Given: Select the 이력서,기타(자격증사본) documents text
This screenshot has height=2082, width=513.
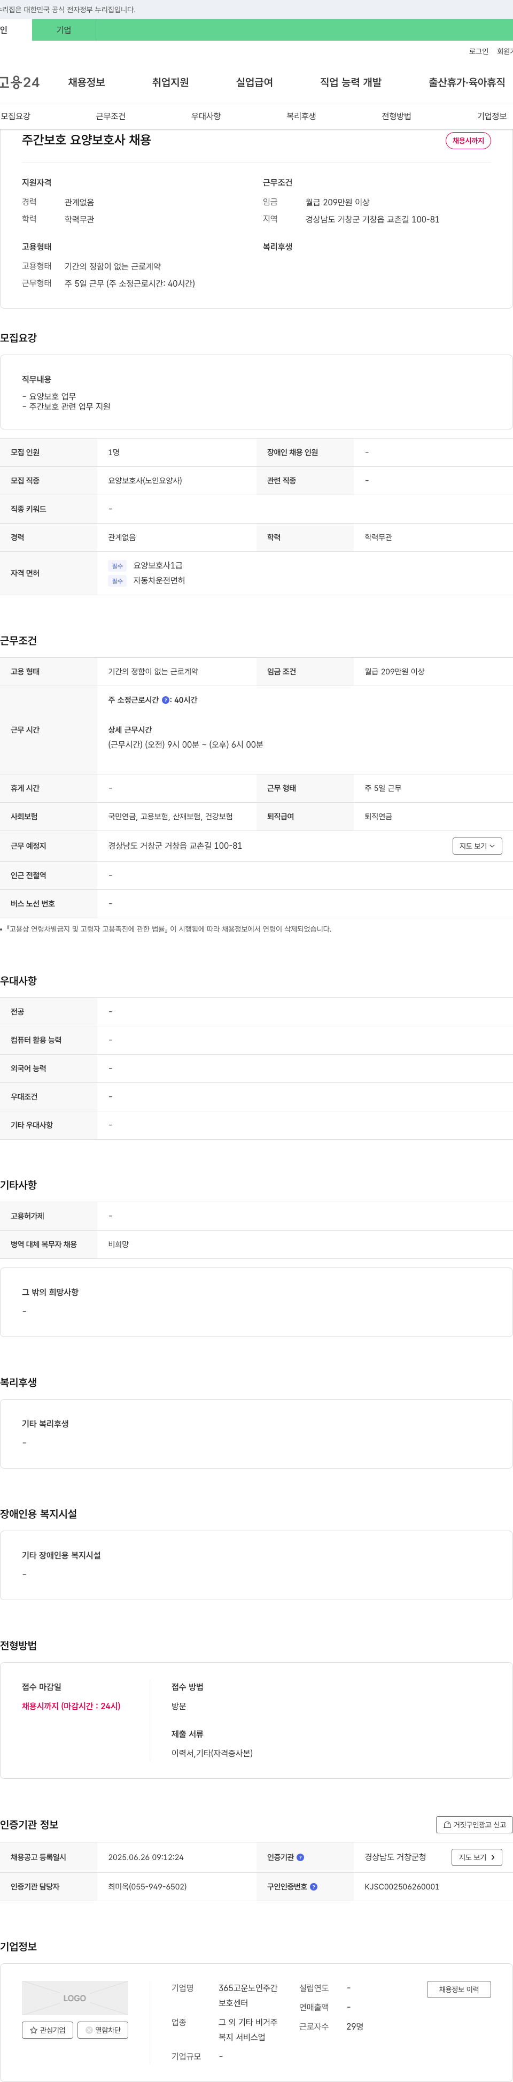Looking at the screenshot, I should 212,1753.
